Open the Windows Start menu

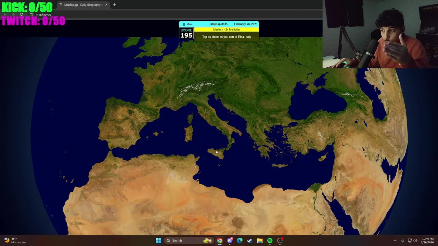click(158, 241)
